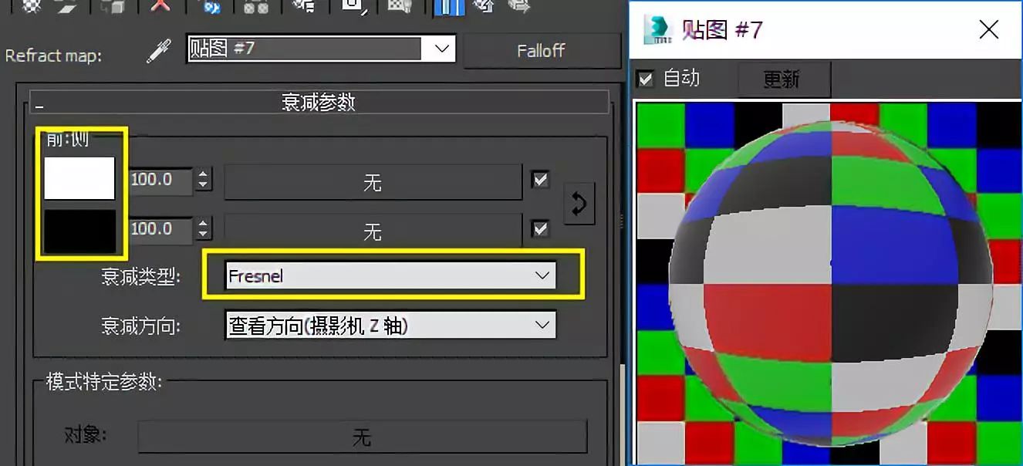
Task: Close the 贴图 #7 preview window
Action: point(988,30)
